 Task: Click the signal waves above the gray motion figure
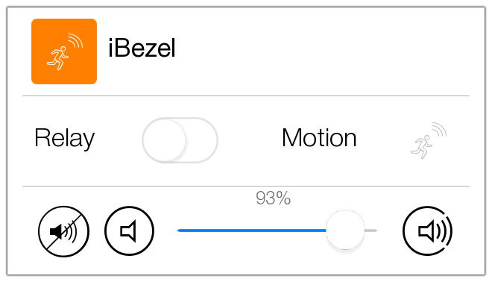point(439,129)
